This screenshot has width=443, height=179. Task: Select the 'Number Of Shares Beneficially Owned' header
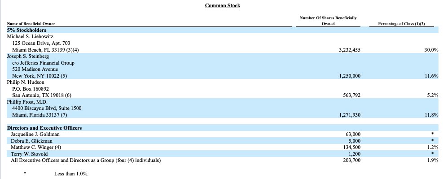click(328, 21)
